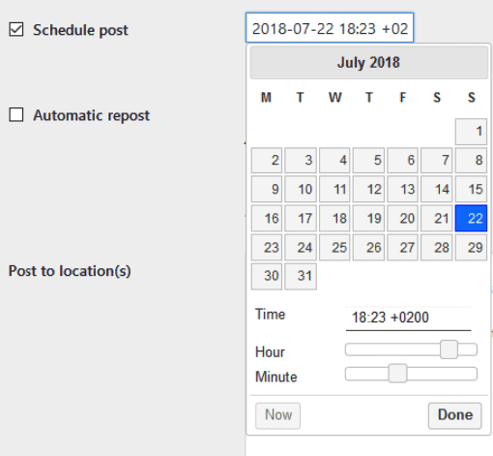Image resolution: width=493 pixels, height=456 pixels.
Task: Click the Minute slider handle
Action: (x=397, y=374)
